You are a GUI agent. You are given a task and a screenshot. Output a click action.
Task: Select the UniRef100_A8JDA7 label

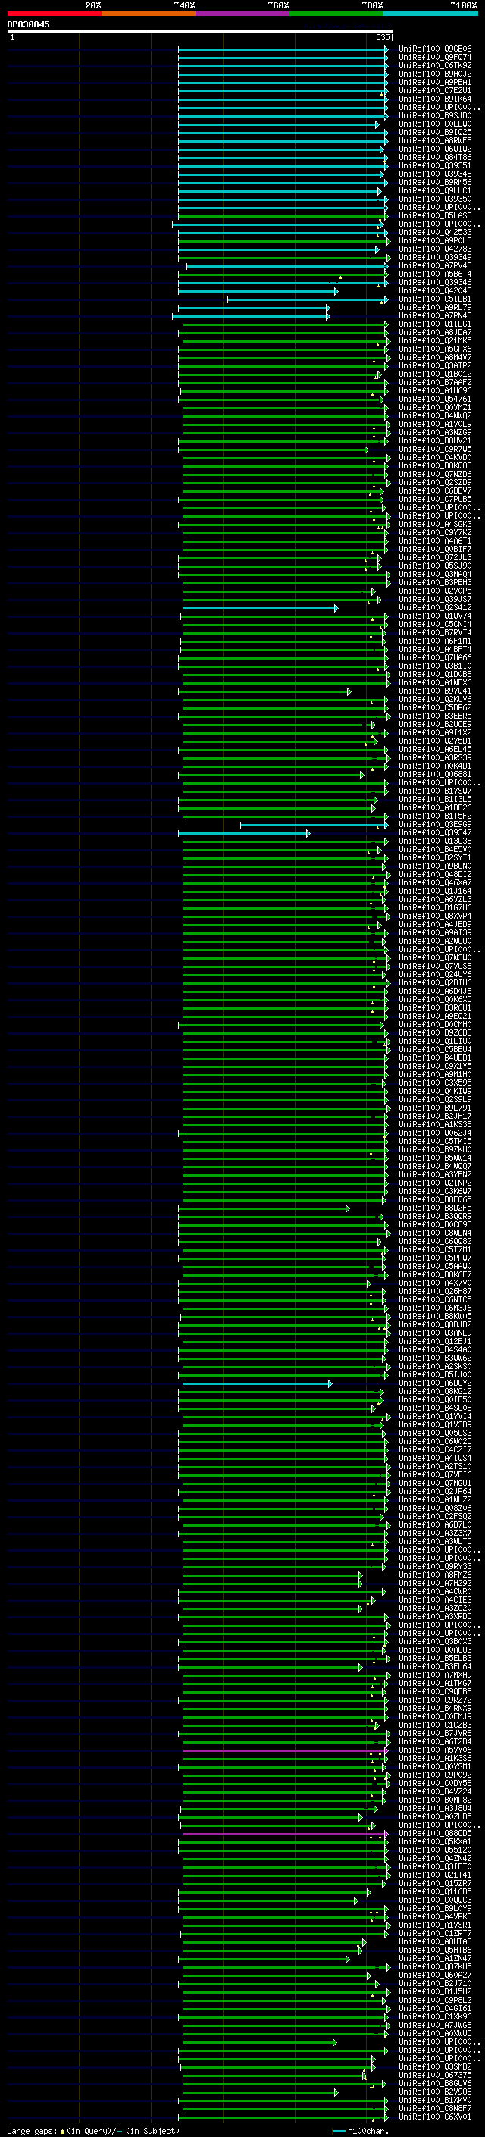(x=434, y=332)
